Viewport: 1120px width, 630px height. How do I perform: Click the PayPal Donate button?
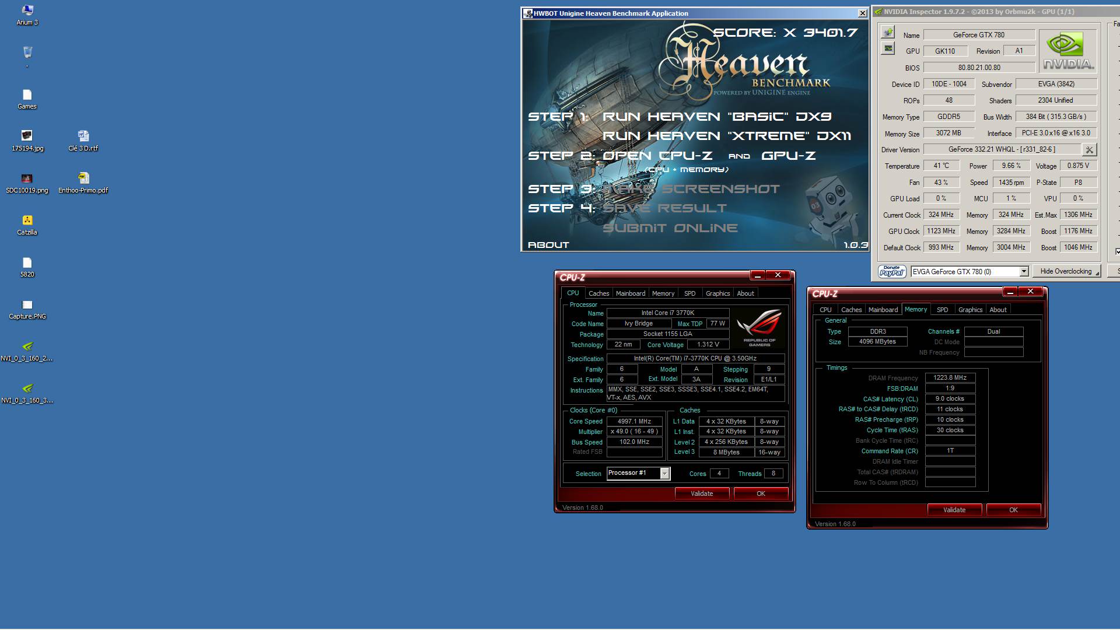coord(892,271)
